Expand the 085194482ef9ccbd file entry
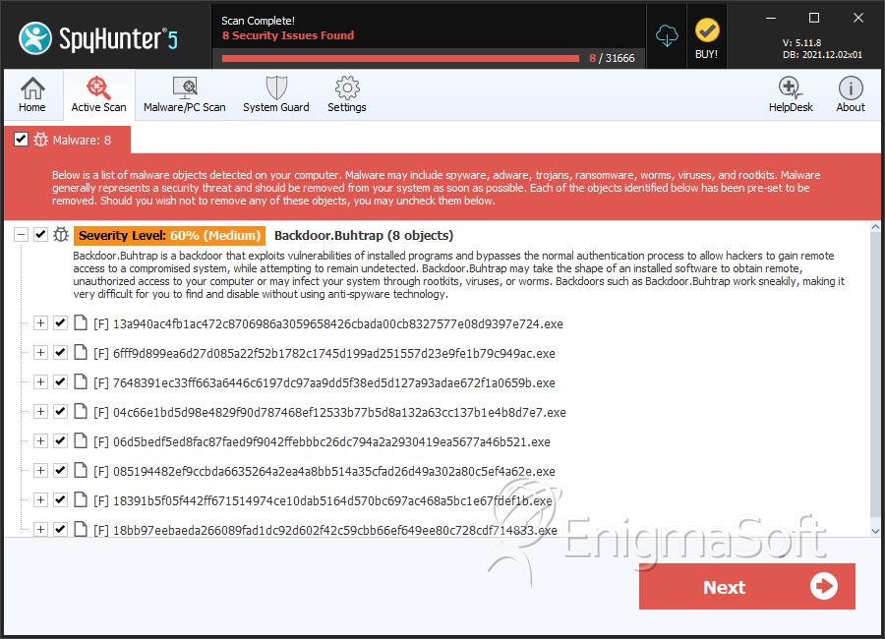The height and width of the screenshot is (639, 885). 40,471
